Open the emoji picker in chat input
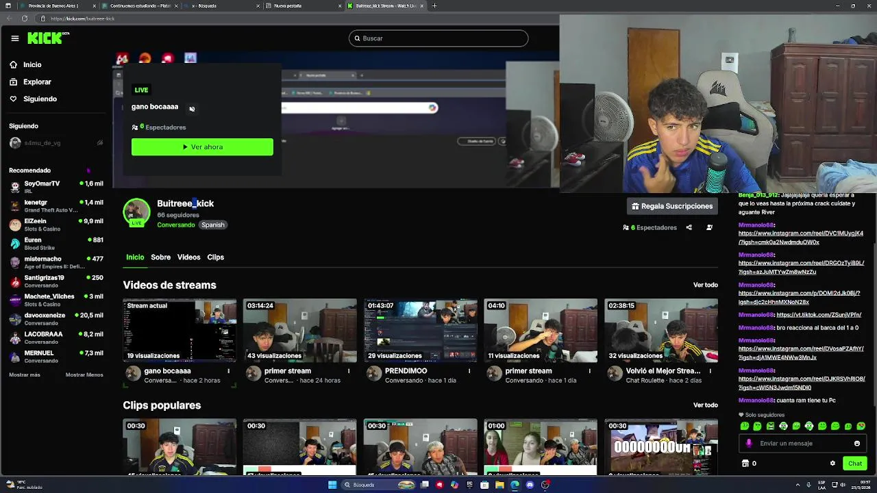This screenshot has width=877, height=493. (x=857, y=443)
